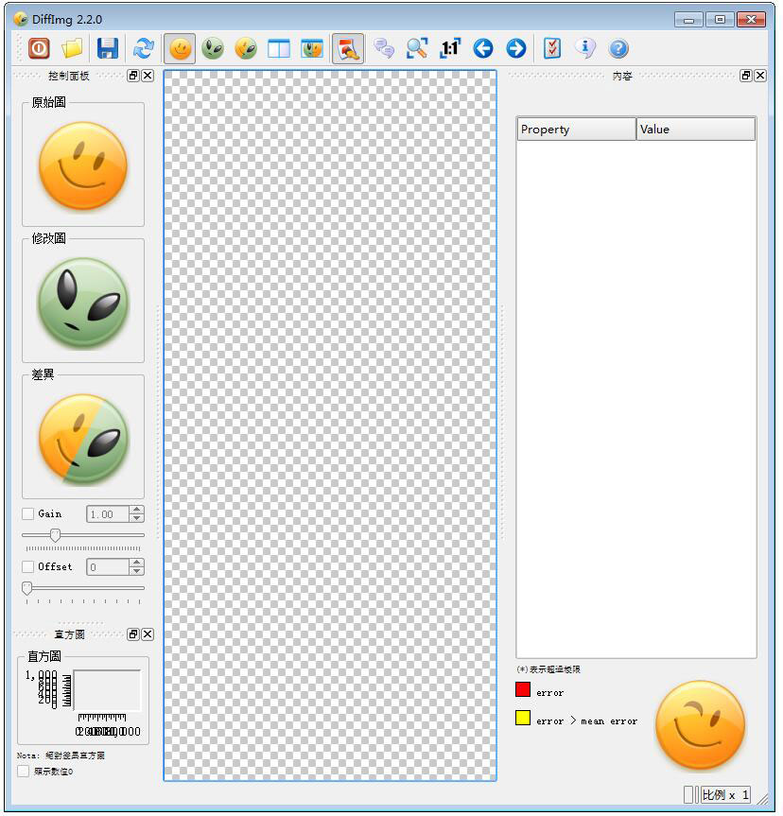
Task: Enable the Gain checkbox
Action: (28, 513)
